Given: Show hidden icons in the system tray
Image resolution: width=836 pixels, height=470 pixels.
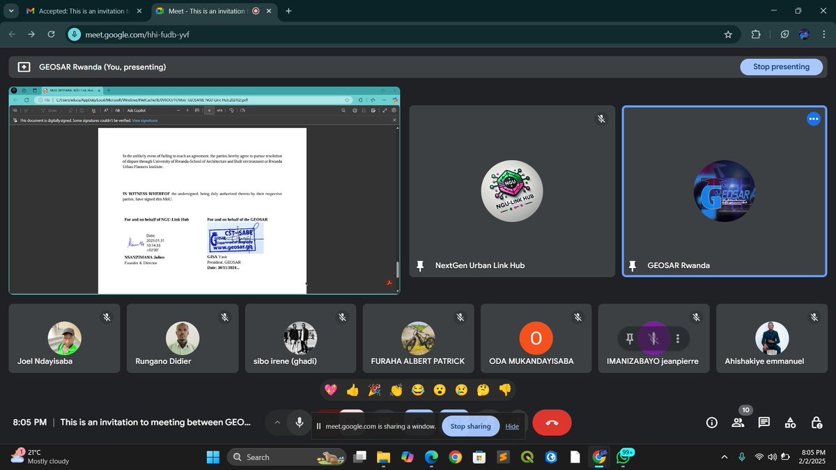Looking at the screenshot, I should (724, 457).
